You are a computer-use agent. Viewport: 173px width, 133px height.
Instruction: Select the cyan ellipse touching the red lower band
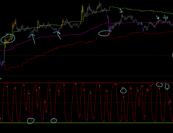104,34
